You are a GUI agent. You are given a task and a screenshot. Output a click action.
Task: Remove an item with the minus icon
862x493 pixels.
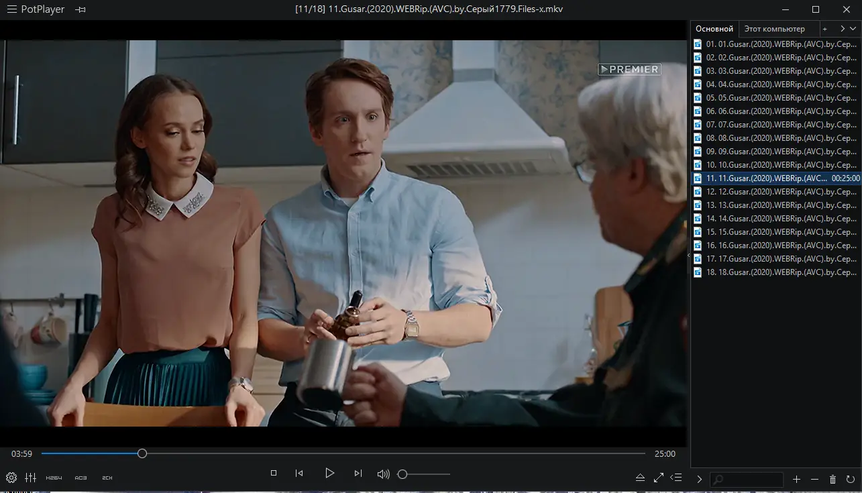[814, 479]
